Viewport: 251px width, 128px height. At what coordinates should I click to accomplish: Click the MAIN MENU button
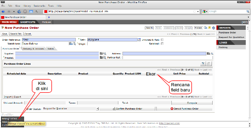[x=9, y=22]
